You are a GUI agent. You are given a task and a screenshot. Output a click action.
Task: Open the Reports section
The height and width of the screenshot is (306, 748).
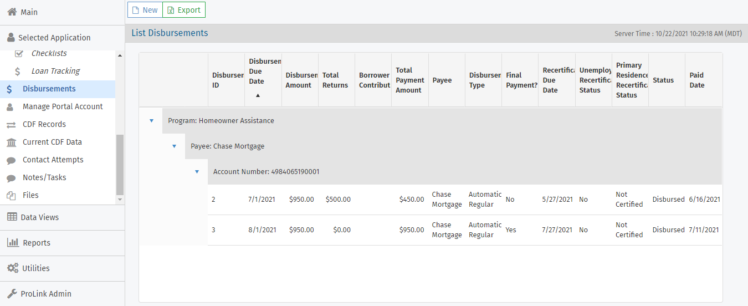click(x=62, y=243)
